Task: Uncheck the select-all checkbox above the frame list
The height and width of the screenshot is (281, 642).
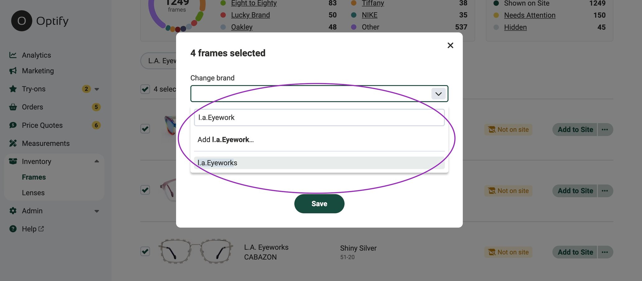Action: click(x=145, y=89)
